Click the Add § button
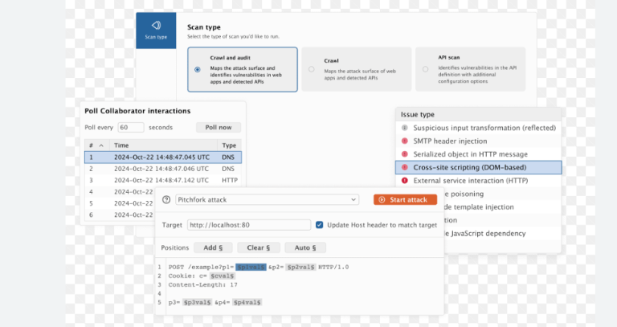This screenshot has height=327, width=617. click(213, 248)
